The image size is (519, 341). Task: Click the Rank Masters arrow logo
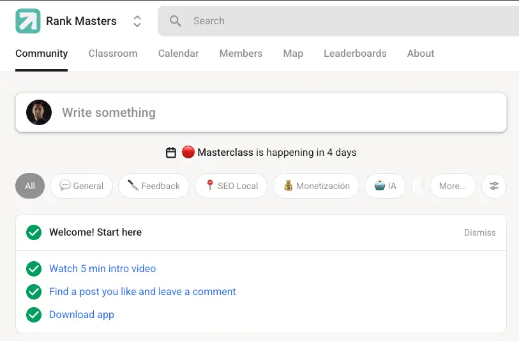[x=28, y=21]
